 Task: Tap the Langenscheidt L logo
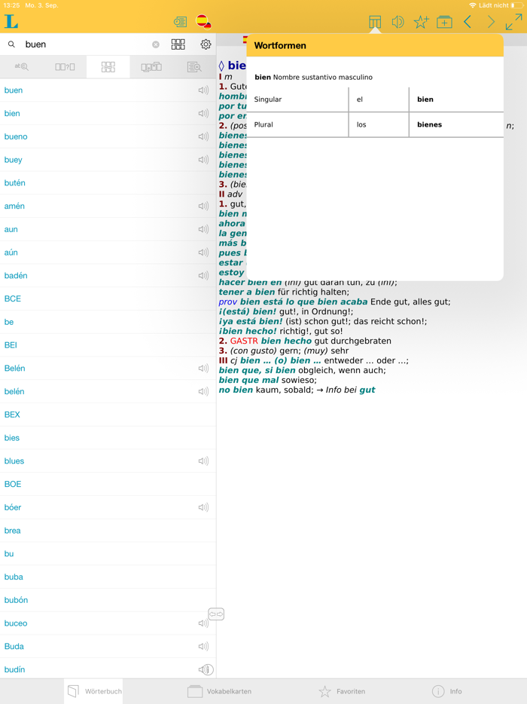[11, 22]
